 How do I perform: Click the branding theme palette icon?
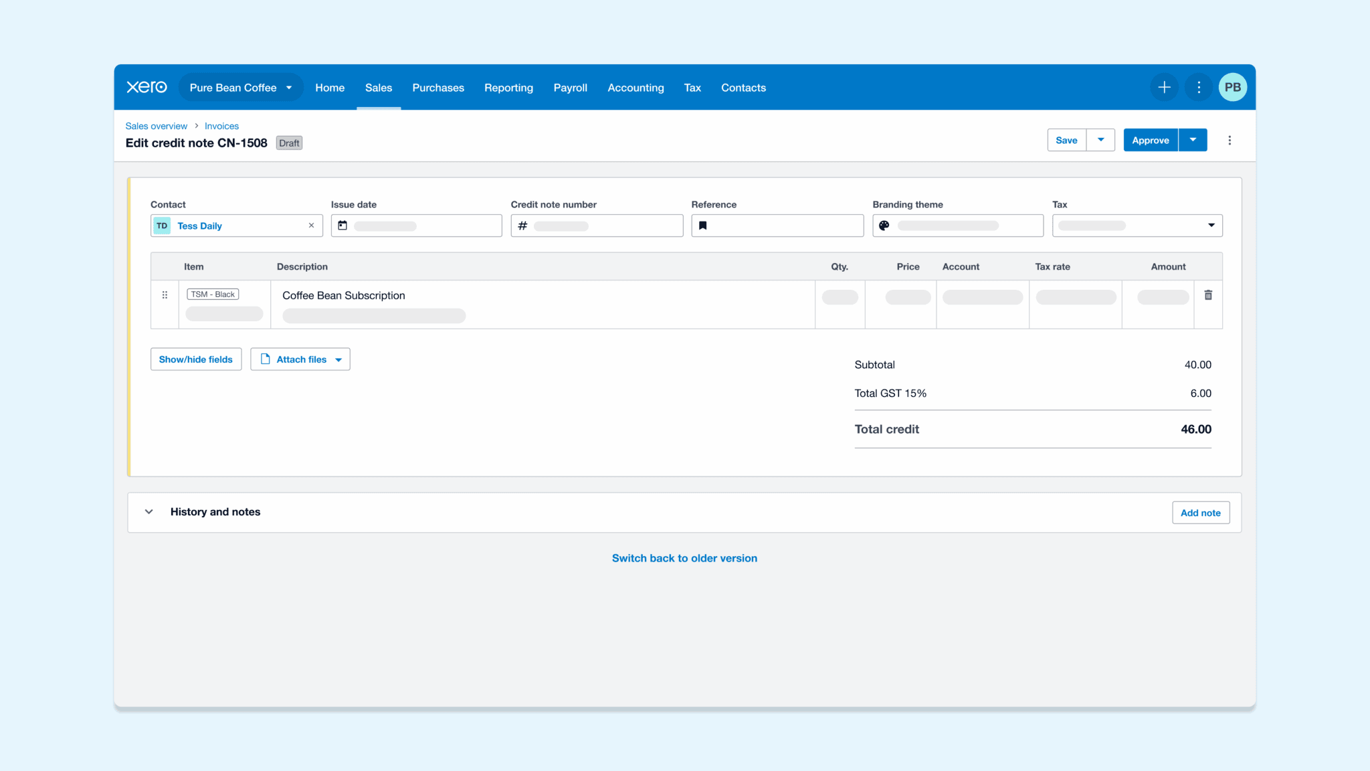click(884, 226)
